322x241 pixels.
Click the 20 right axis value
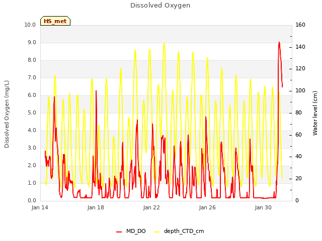[x=298, y=179]
